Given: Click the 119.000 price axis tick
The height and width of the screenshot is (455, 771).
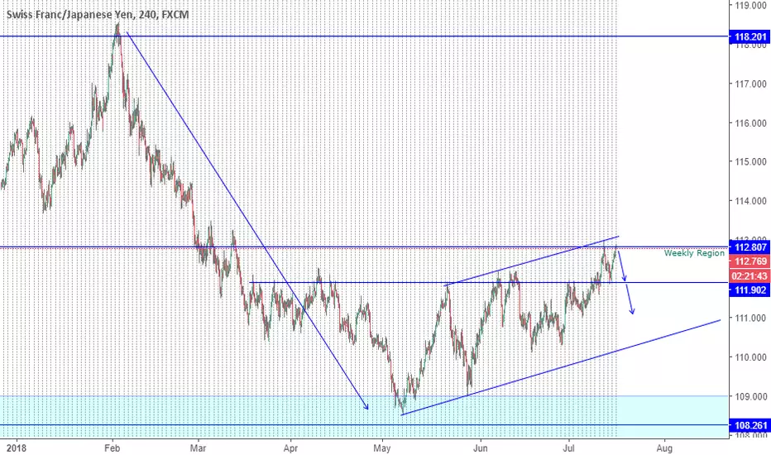Looking at the screenshot, I should click(x=751, y=6).
